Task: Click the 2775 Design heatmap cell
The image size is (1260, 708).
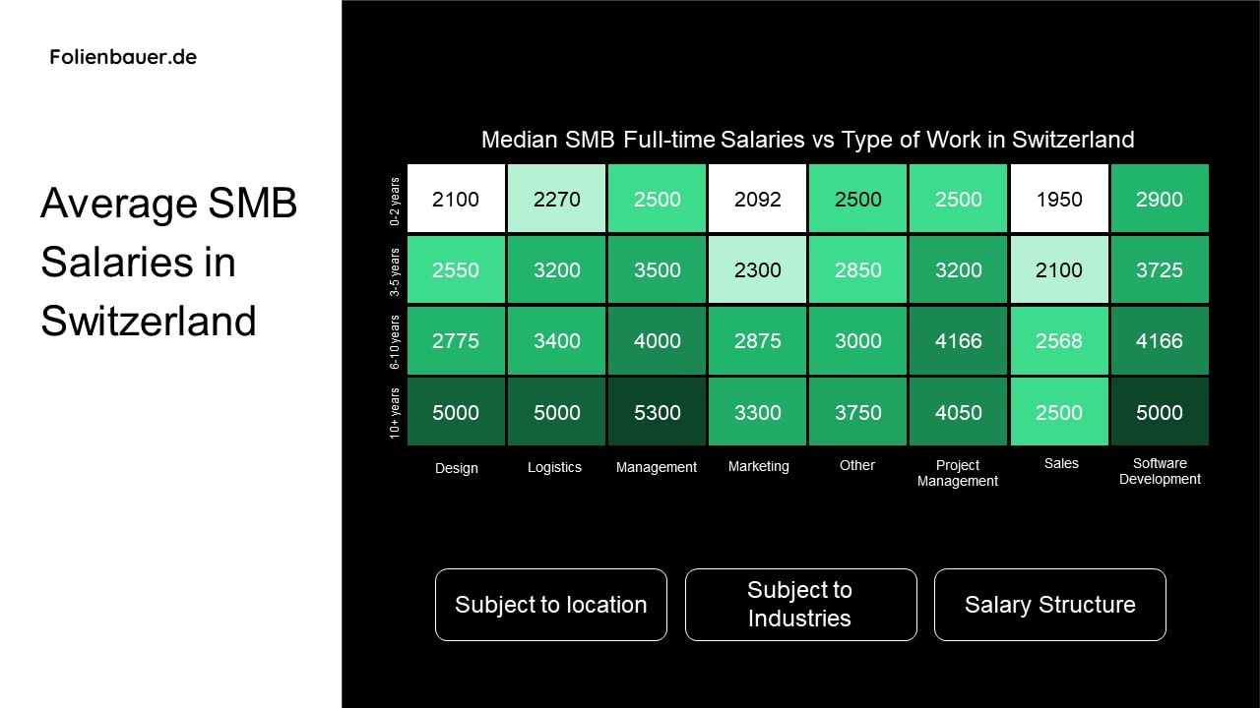Action: point(456,340)
